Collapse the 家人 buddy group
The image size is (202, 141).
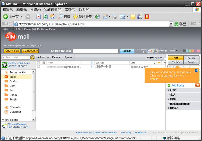click(x=168, y=95)
